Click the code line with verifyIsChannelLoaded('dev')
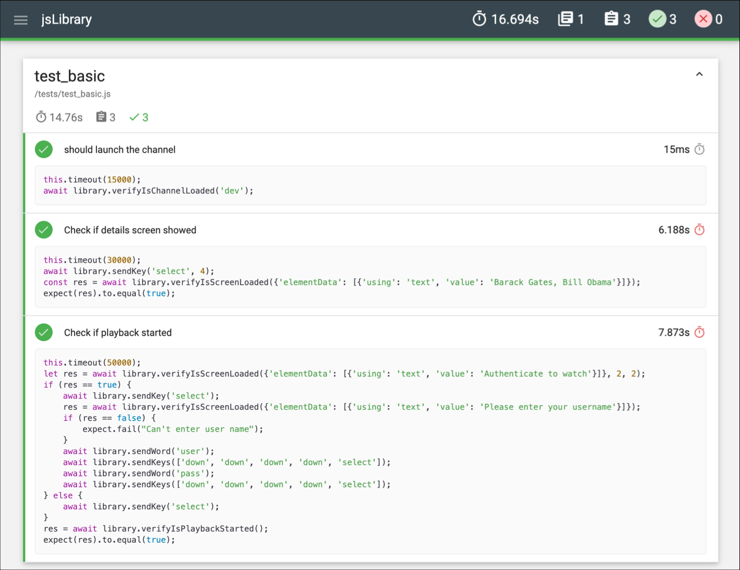 (149, 191)
